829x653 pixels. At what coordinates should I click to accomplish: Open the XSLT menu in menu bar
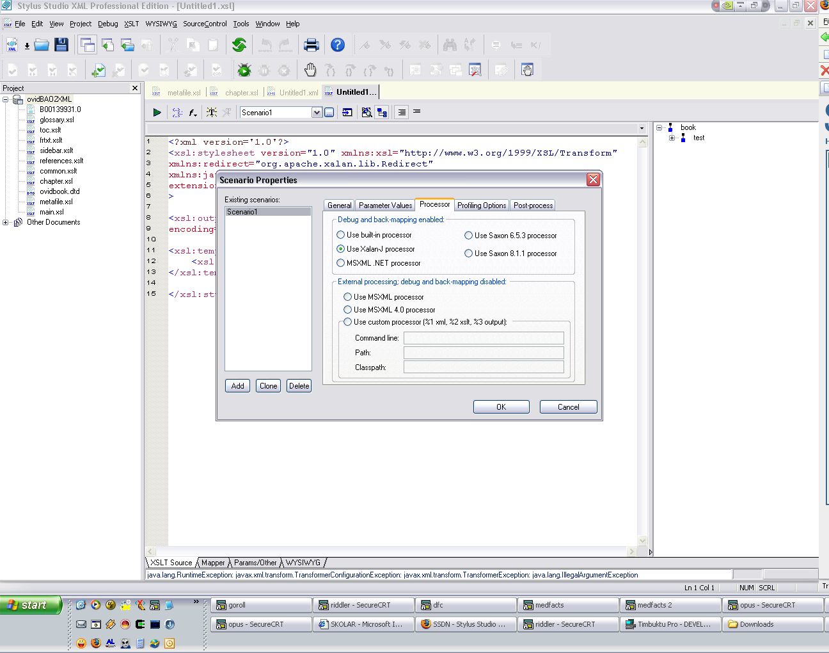tap(131, 24)
